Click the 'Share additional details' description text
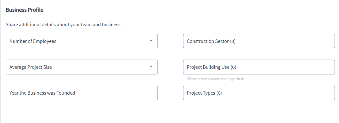Image resolution: width=339 pixels, height=123 pixels. click(x=64, y=25)
